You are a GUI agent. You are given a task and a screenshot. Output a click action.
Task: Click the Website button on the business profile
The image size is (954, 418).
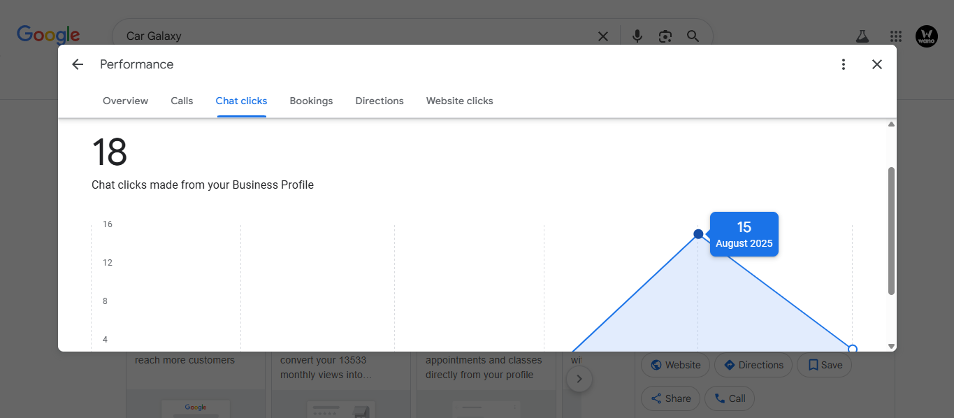click(675, 365)
